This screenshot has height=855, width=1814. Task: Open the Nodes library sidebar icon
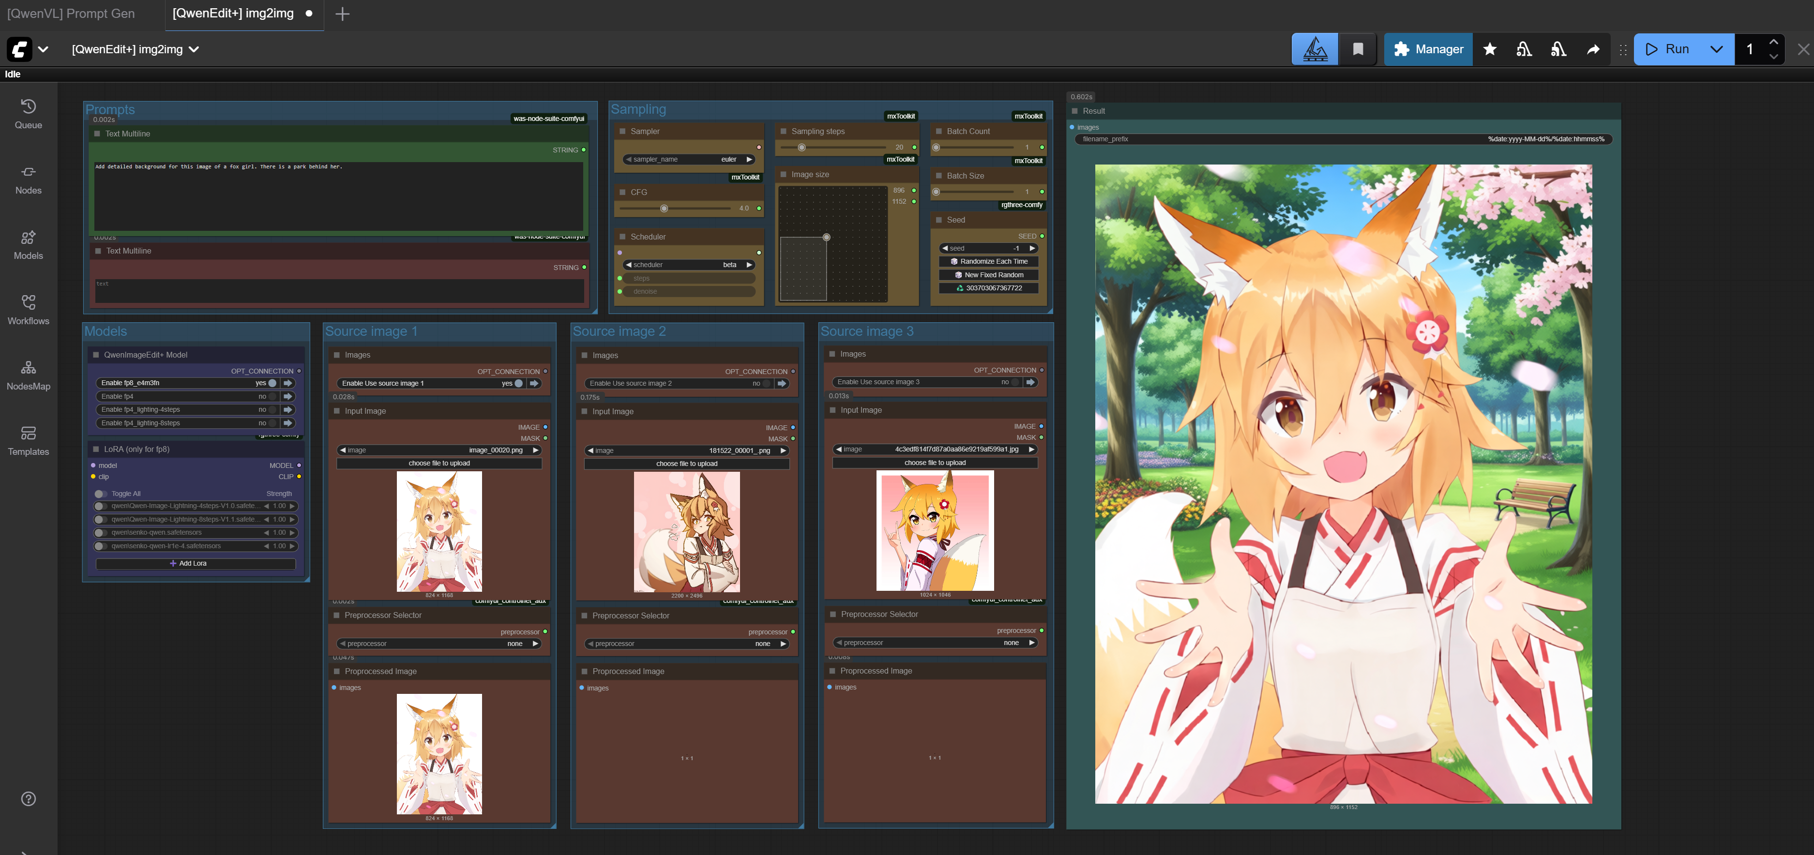pyautogui.click(x=28, y=179)
